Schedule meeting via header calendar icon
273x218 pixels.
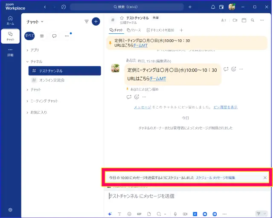coord(244,20)
